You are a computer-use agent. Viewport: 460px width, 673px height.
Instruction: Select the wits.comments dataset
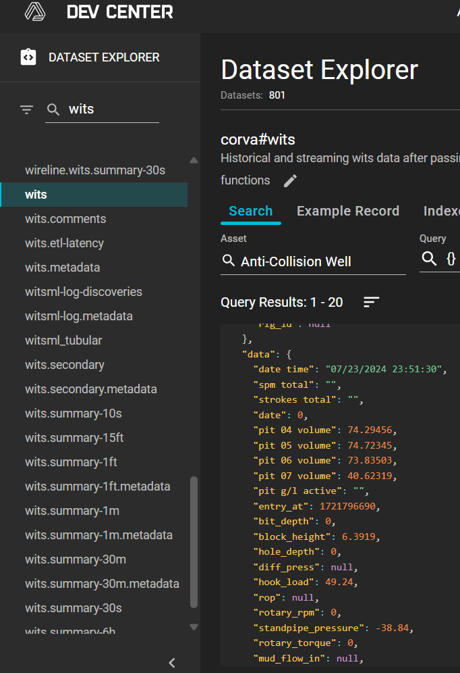[x=65, y=219]
